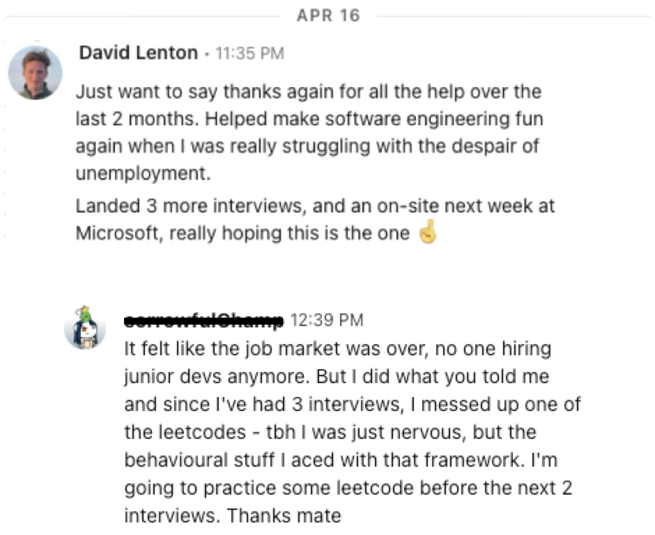Click the Snoo avatar with tree hat
The width and height of the screenshot is (655, 535).
point(85,327)
